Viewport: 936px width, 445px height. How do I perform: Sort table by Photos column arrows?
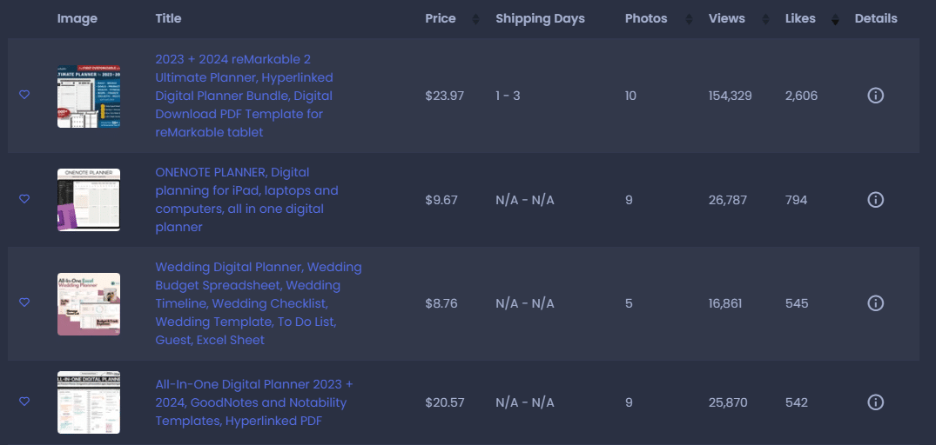pyautogui.click(x=689, y=19)
